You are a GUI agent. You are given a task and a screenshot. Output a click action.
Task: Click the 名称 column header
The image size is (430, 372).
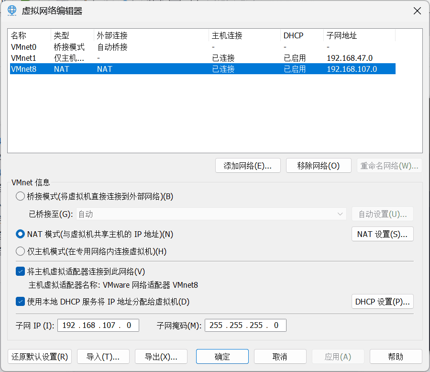pyautogui.click(x=30, y=35)
